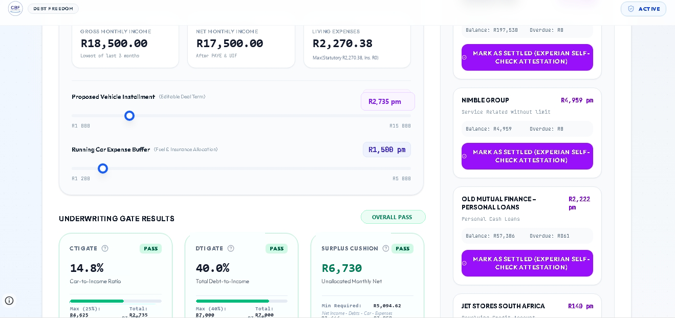This screenshot has width=675, height=318.
Task: Click the Old Mutual Finance – Personal Loans name
Action: pos(499,203)
